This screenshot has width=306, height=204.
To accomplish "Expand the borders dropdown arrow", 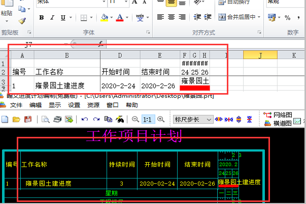I will pos(91,18).
